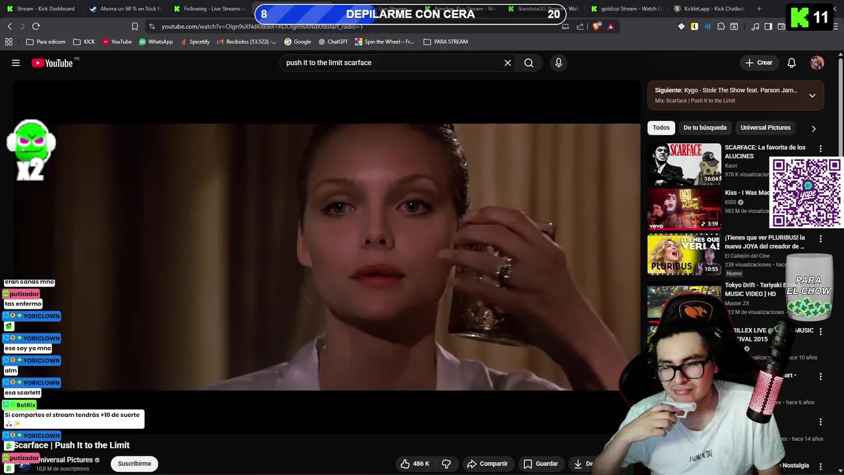This screenshot has width=844, height=475.
Task: Open the Para edicion bookmarks folder
Action: click(x=45, y=42)
